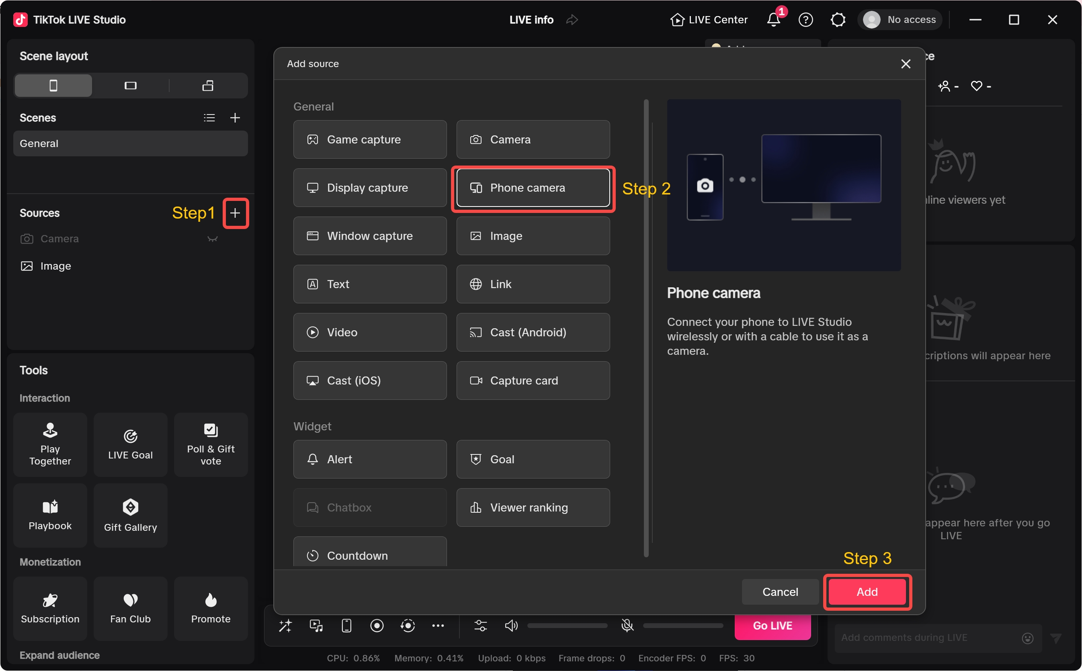Open the Playbook tool

tap(50, 515)
